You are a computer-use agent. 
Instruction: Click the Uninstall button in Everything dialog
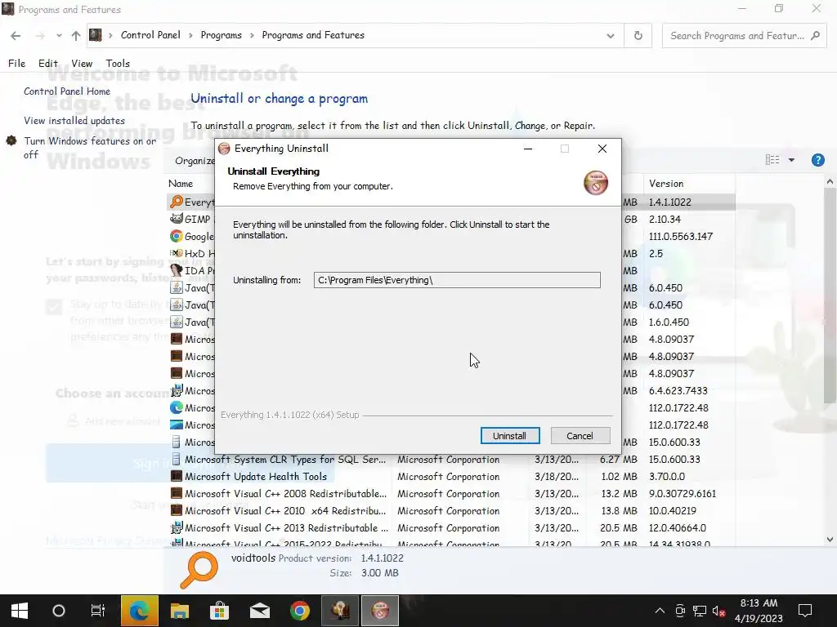tap(510, 436)
